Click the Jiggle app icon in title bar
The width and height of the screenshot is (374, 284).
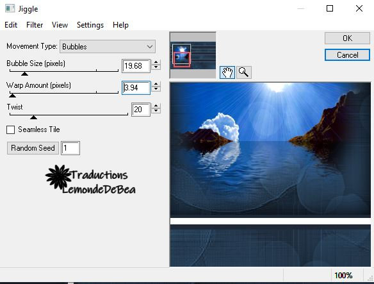pos(10,8)
